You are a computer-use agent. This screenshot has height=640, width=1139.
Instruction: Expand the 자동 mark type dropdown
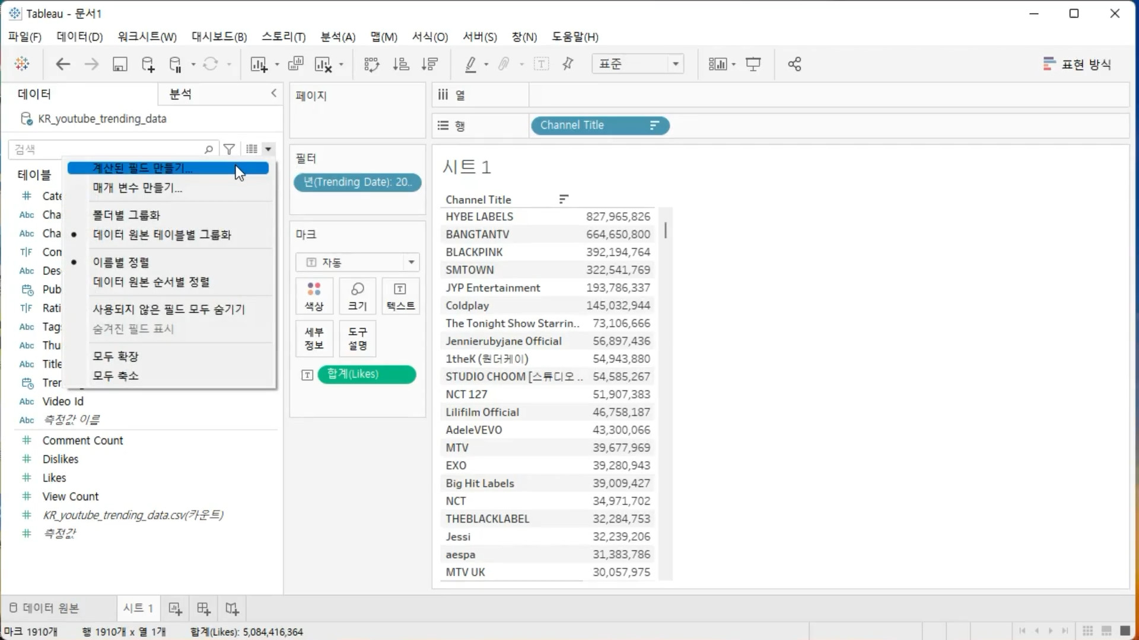[411, 262]
